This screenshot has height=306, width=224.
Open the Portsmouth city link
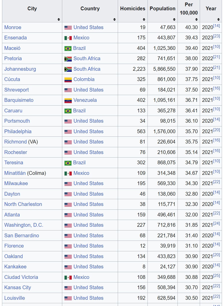pos(17,121)
